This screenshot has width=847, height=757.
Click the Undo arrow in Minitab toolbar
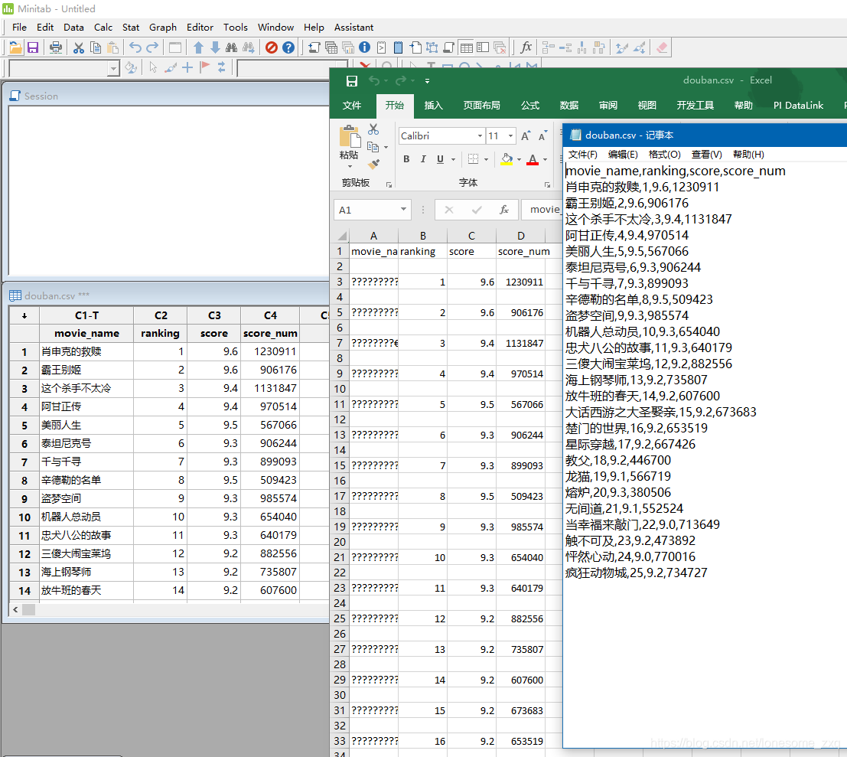[x=135, y=47]
